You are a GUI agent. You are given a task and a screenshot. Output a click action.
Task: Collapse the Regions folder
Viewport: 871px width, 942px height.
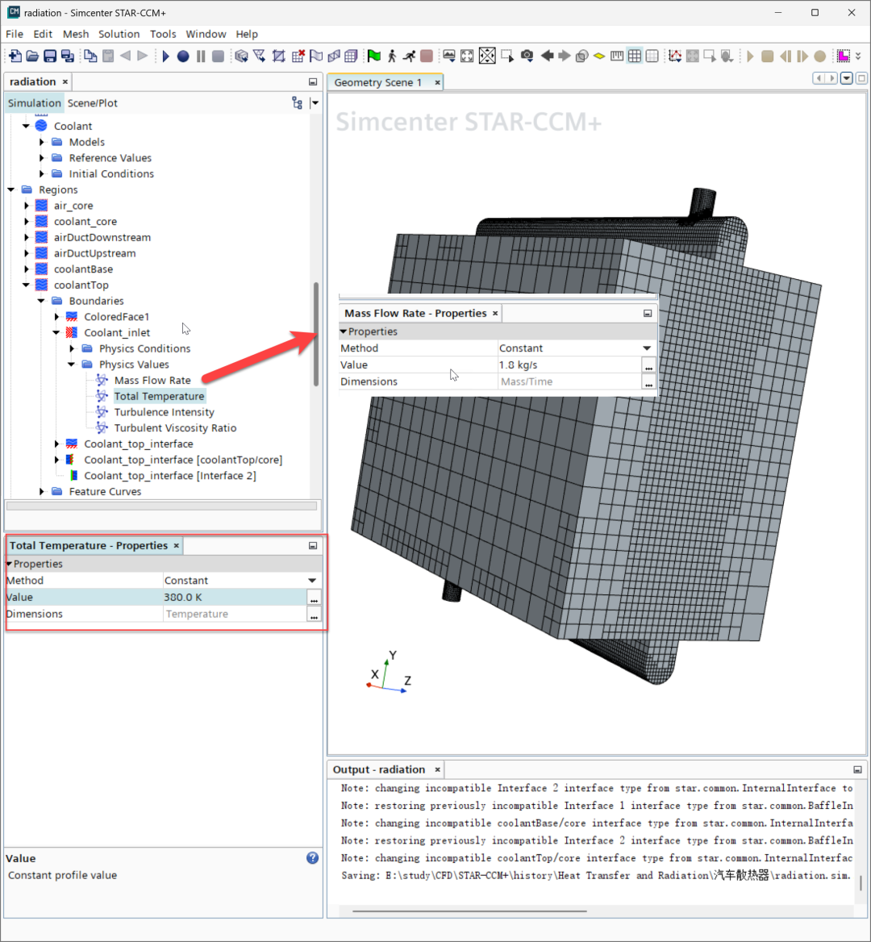click(x=10, y=190)
